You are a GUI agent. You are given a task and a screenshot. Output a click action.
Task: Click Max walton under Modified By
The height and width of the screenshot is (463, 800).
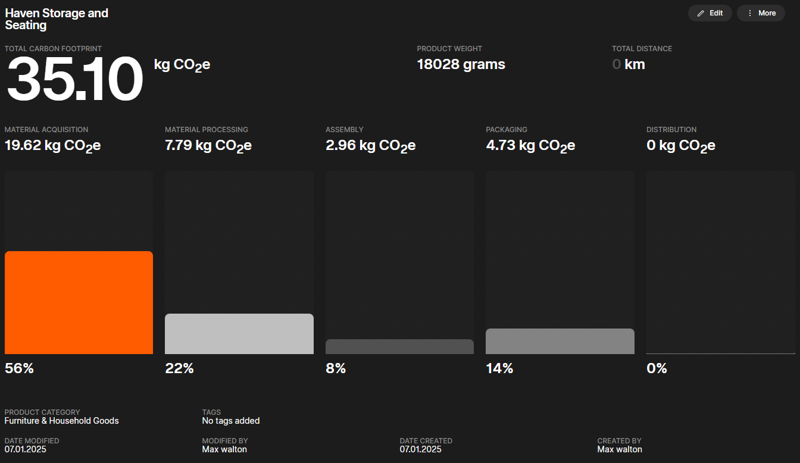224,449
